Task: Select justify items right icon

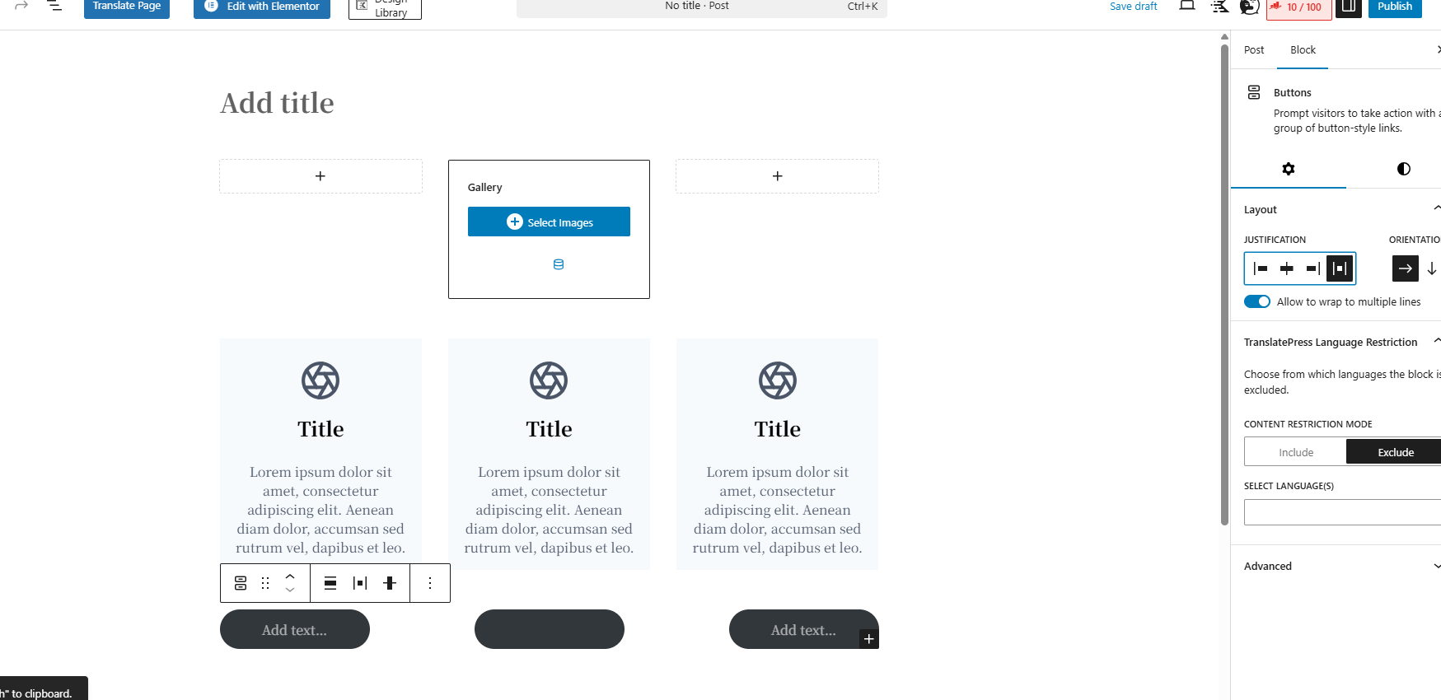Action: [1313, 268]
